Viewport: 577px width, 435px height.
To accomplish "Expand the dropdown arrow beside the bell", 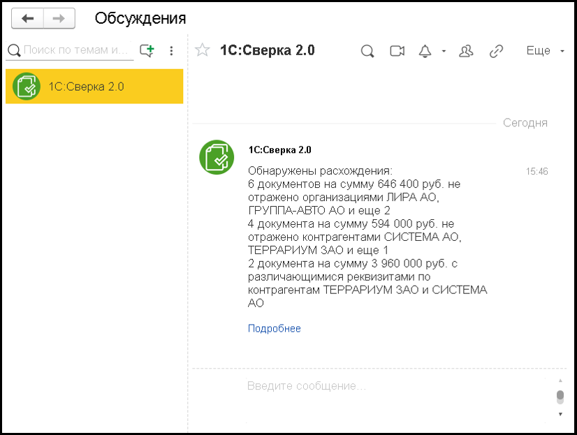I will click(x=444, y=51).
